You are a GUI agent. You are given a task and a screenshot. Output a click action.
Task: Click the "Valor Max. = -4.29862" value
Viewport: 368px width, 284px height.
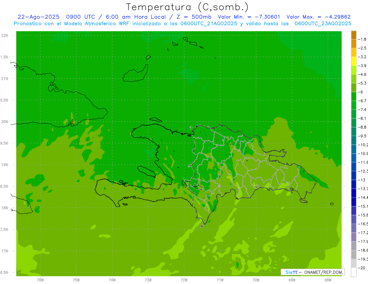318,17
